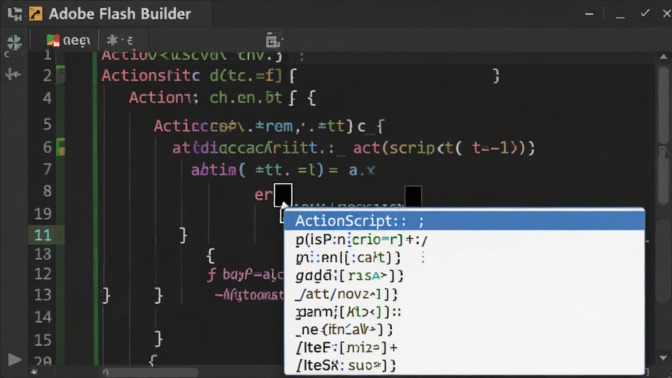This screenshot has height=378, width=672.
Task: Click line number 8 in the gutter
Action: coord(47,191)
